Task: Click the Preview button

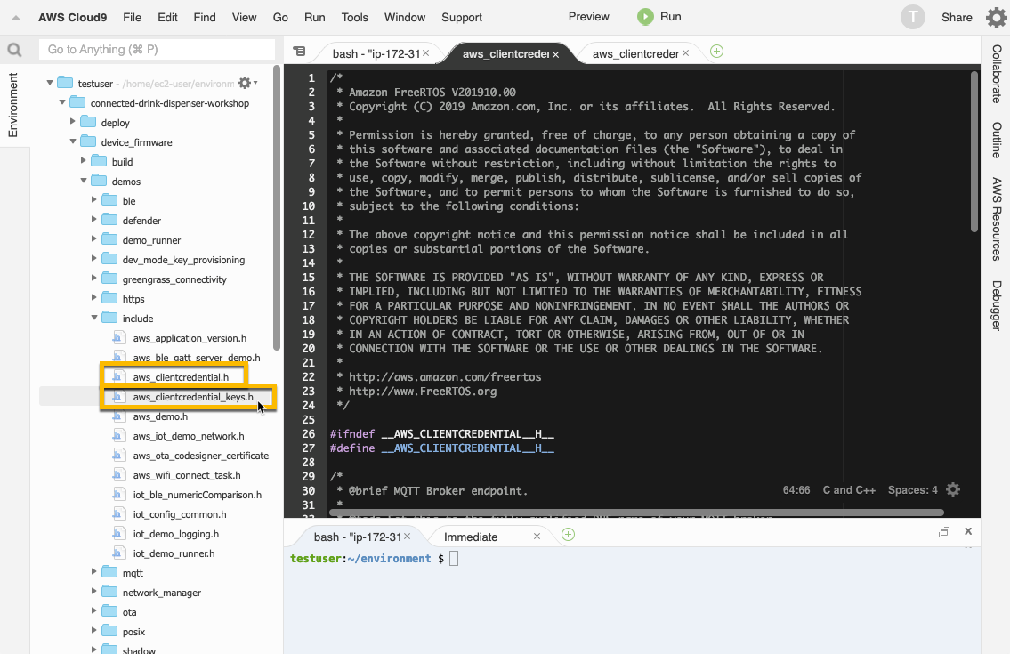Action: [x=589, y=17]
